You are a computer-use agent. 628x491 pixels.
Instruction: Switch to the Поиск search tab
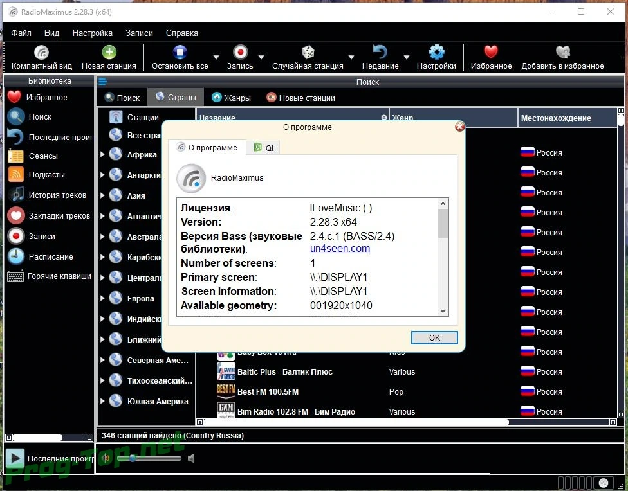tap(122, 98)
